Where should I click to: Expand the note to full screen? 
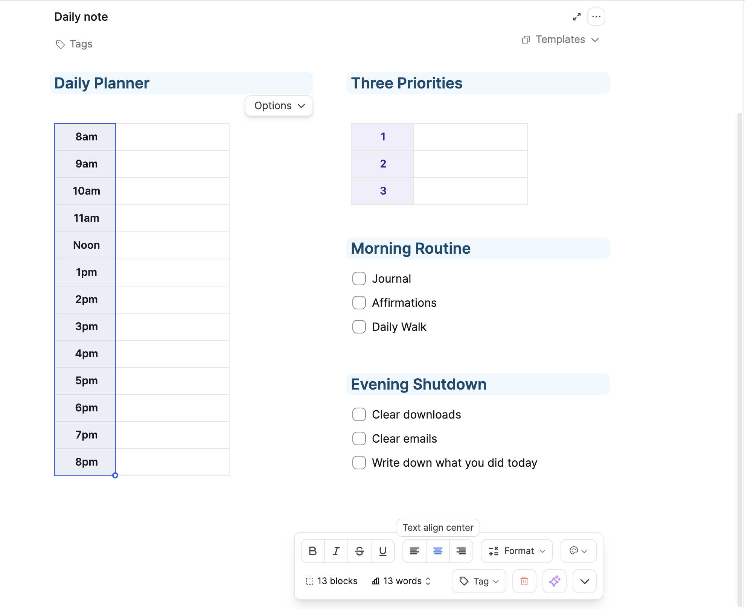click(577, 17)
